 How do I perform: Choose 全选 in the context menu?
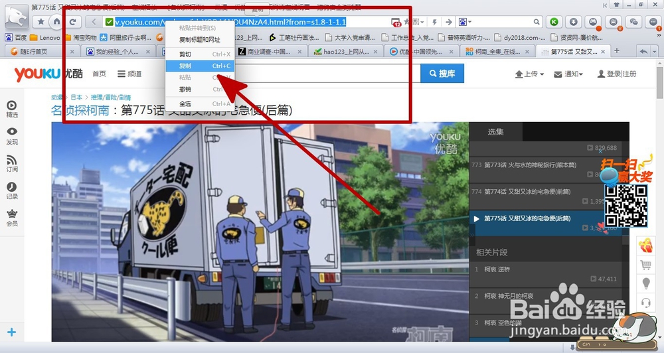coord(199,104)
